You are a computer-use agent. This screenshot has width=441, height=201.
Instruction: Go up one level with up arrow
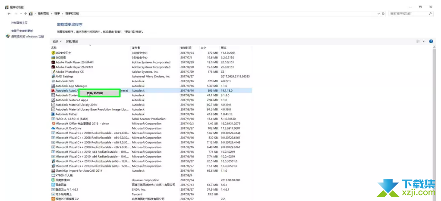pyautogui.click(x=25, y=13)
